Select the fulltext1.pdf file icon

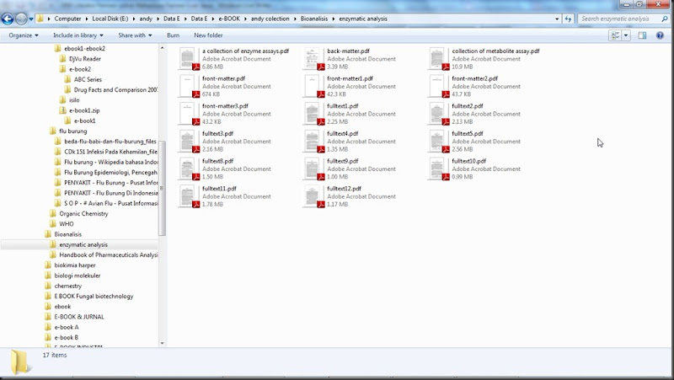(313, 114)
